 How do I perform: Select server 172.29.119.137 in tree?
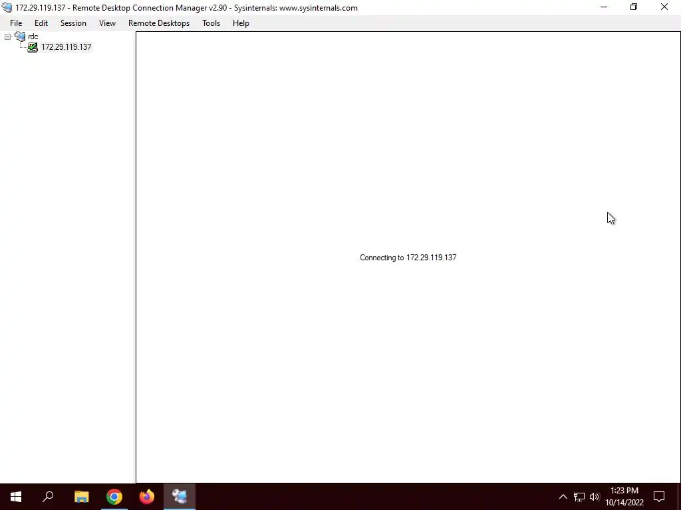pos(66,47)
